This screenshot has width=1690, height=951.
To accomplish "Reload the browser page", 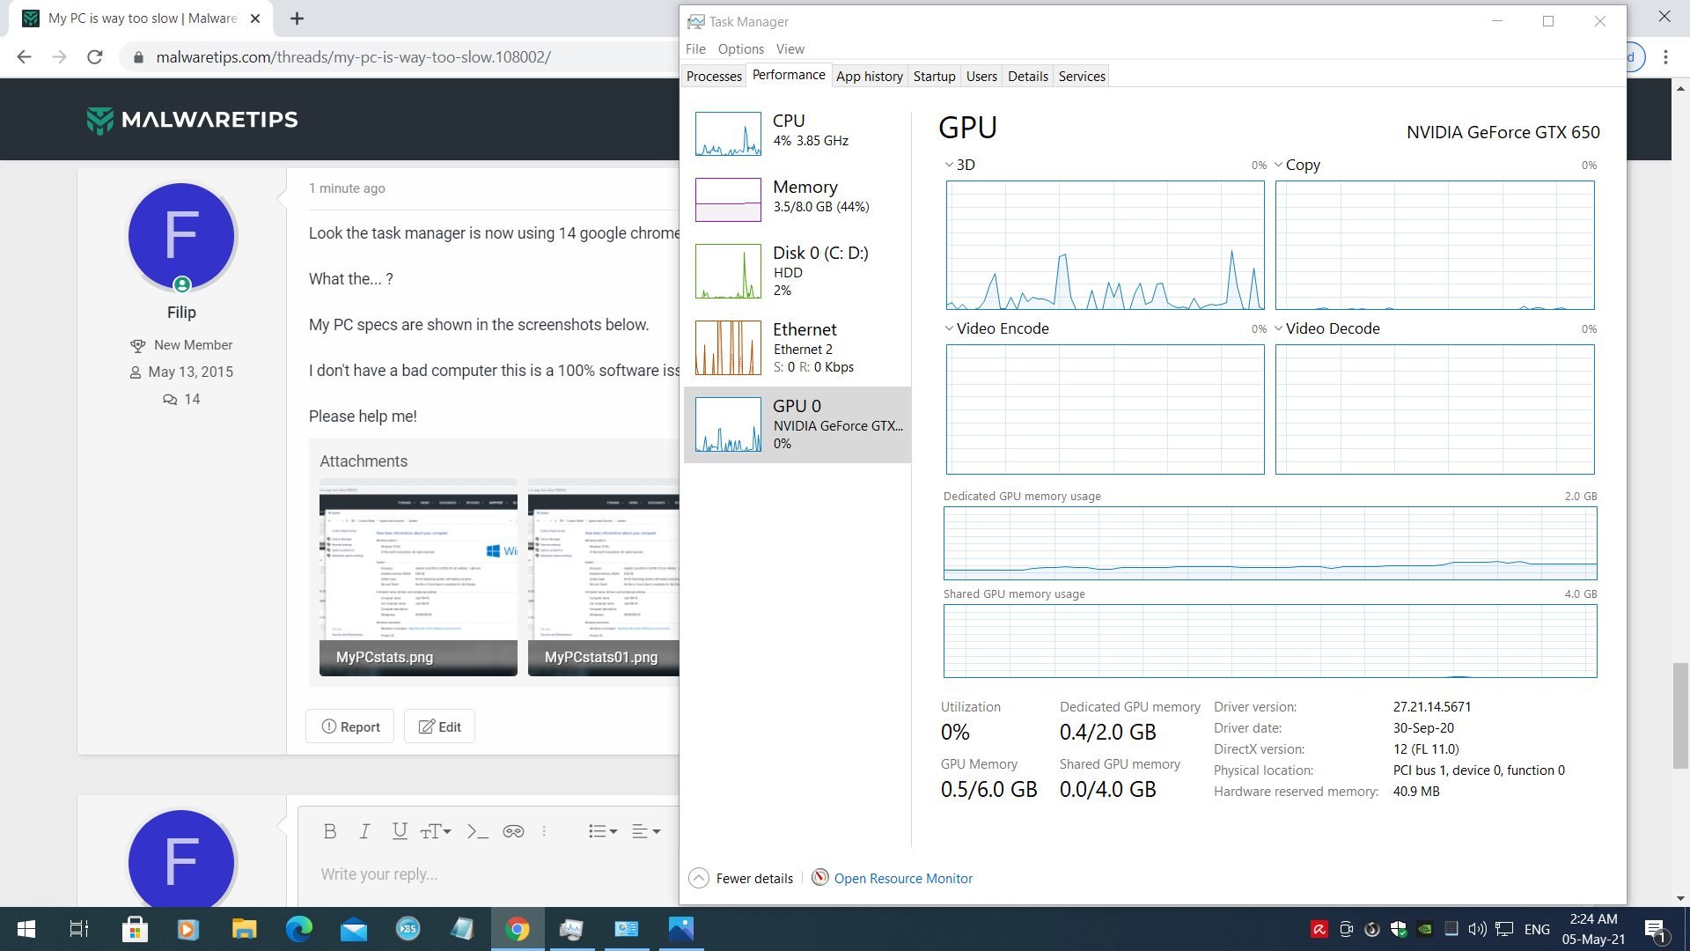I will tap(95, 57).
